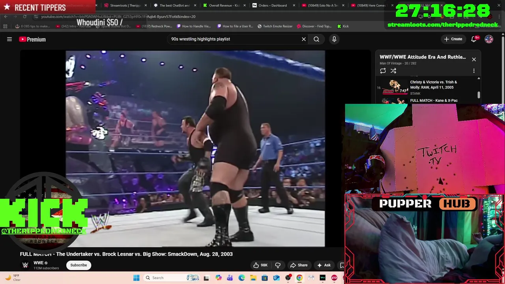Toggle playlist loop
This screenshot has width=505, height=284.
point(383,71)
